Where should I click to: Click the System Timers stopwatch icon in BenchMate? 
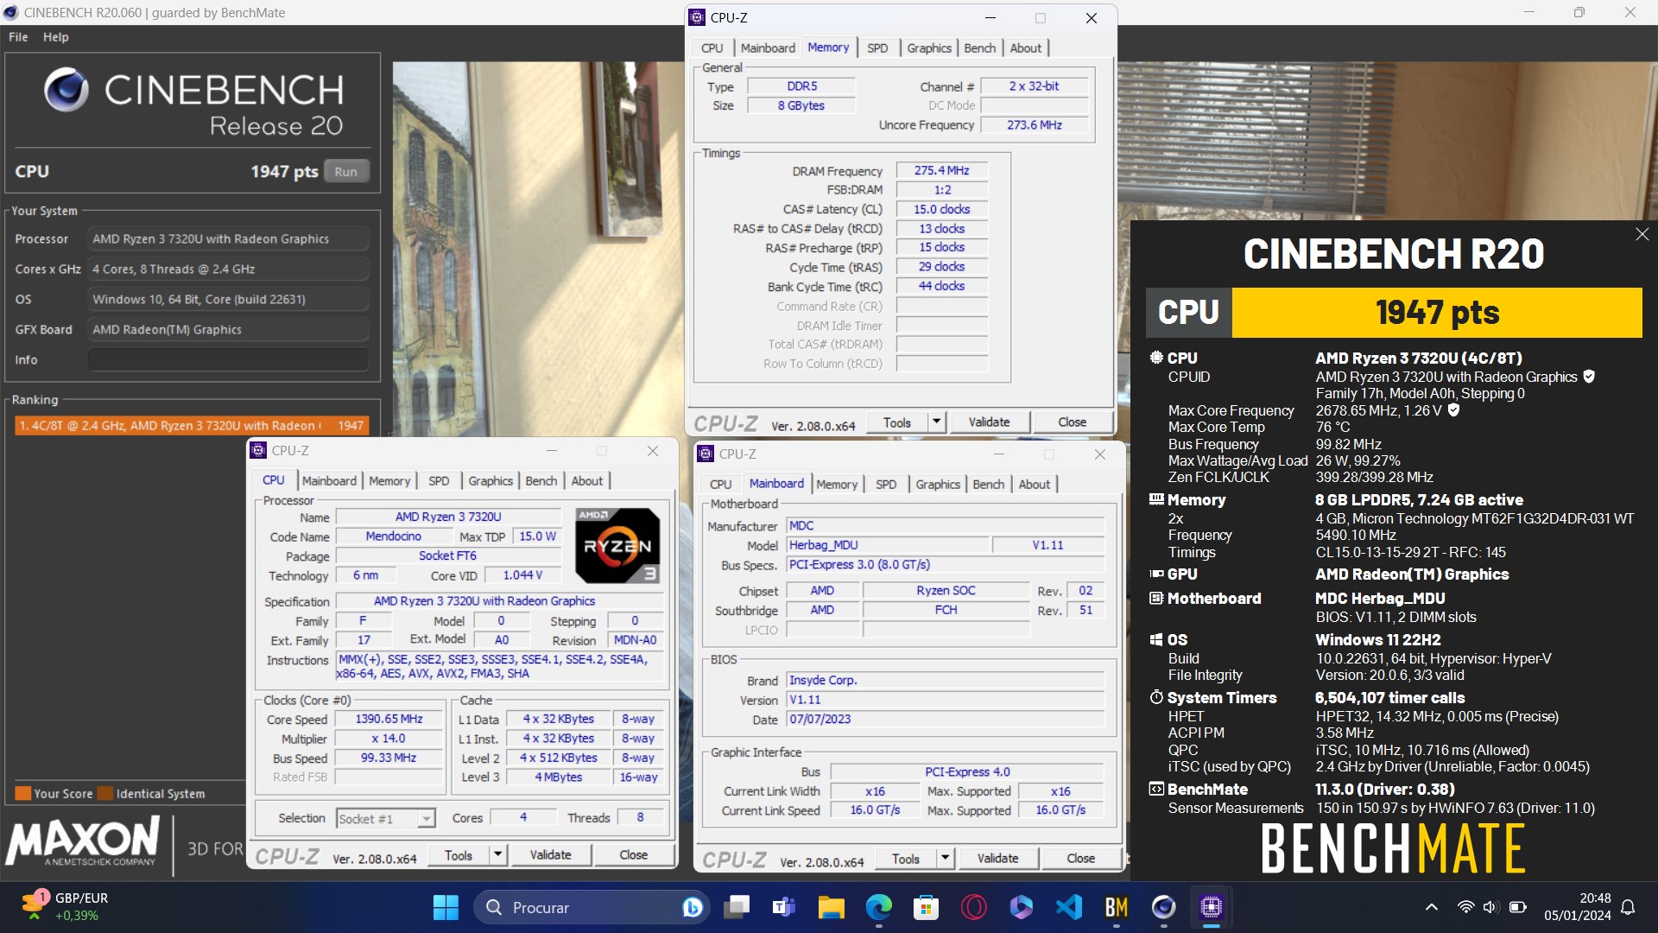1156,697
